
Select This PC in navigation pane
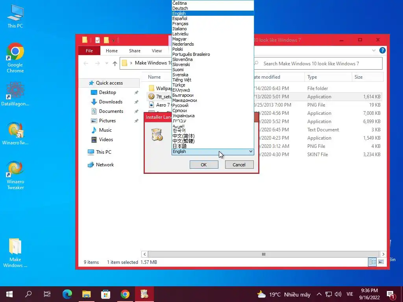click(104, 152)
